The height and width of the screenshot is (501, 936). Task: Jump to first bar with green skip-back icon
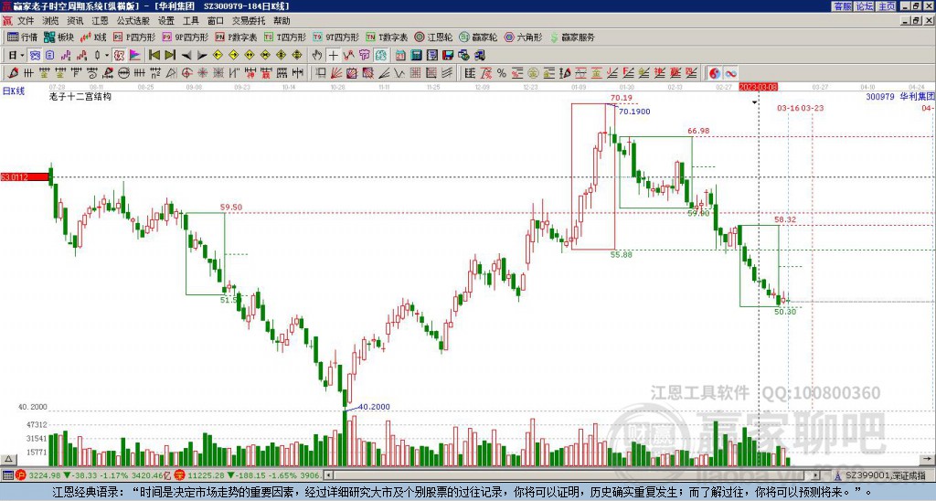(154, 55)
